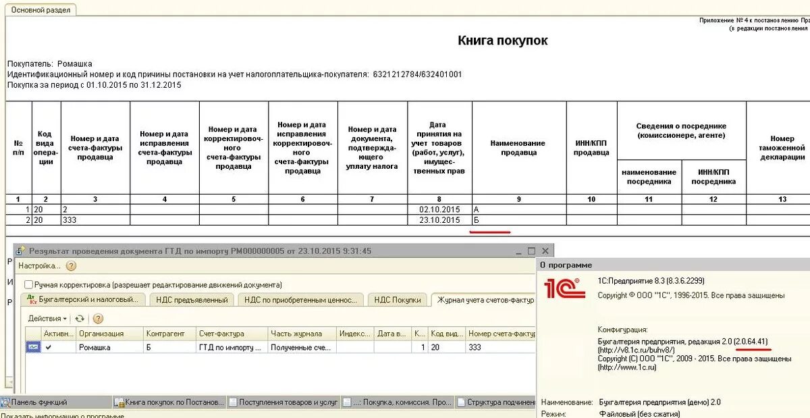Screen dimensions: 810x418
Task: Enable the Ручная корректировка checkbox
Action: click(28, 285)
